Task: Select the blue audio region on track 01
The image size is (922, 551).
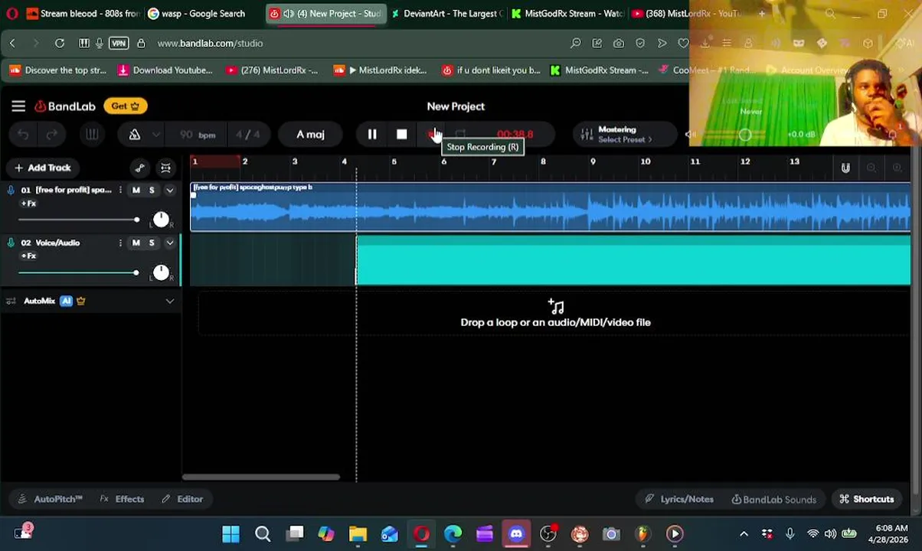Action: coord(550,207)
